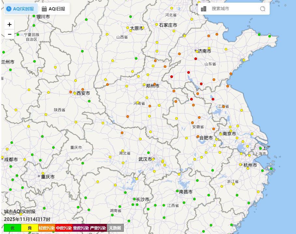This screenshot has width=296, height=234.
Task: Click the red AQI marker near 济南市
Action: [196, 59]
